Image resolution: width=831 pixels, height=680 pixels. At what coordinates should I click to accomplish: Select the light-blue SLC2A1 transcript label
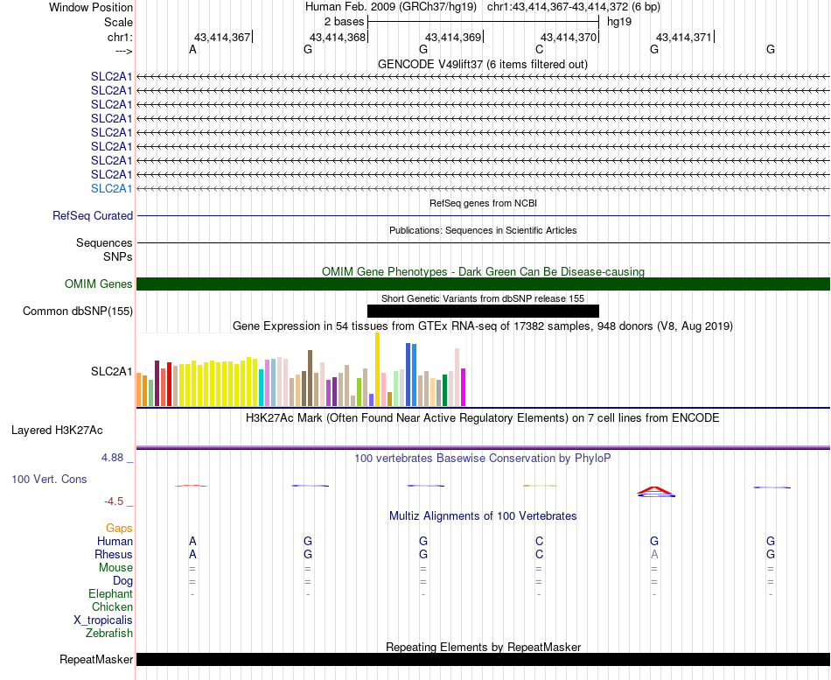pos(111,189)
